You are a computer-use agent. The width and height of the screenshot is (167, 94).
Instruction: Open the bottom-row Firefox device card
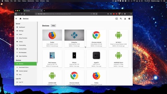96,78
